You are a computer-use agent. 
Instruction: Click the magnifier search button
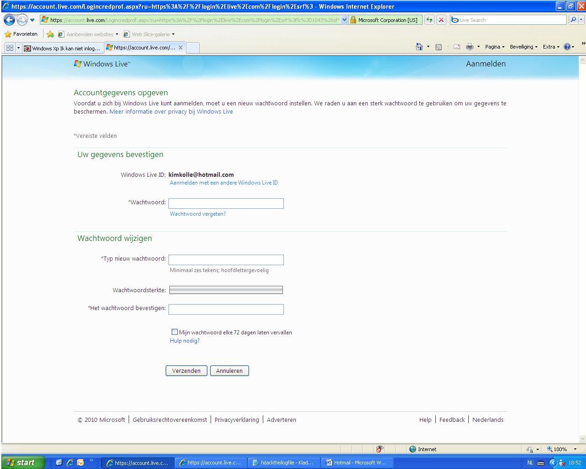(x=573, y=20)
